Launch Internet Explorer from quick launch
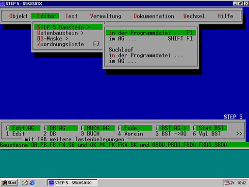Viewport: 249px width, 187px height. click(x=32, y=183)
